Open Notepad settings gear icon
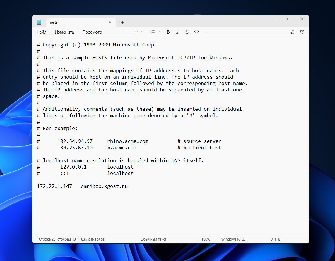This screenshot has height=261, width=335. [302, 32]
